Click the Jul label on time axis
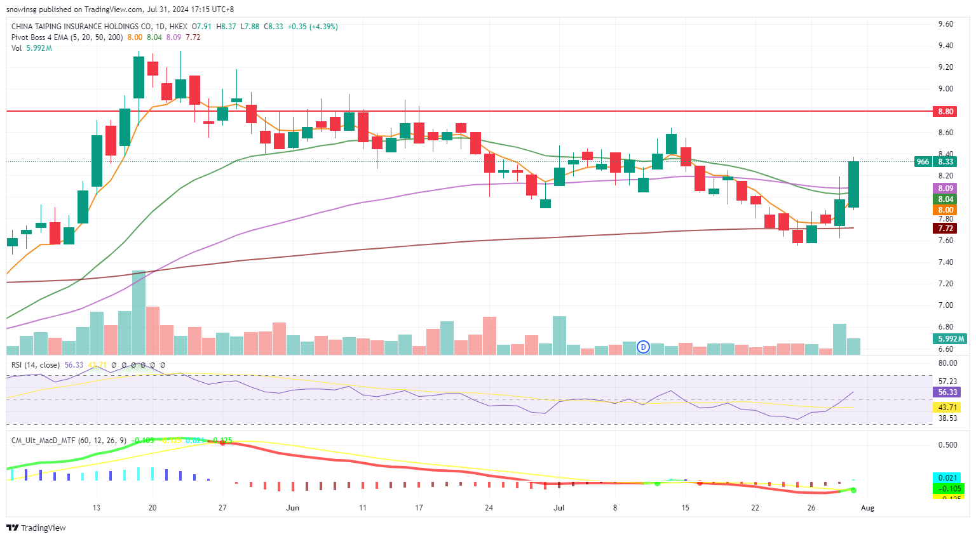 [559, 508]
